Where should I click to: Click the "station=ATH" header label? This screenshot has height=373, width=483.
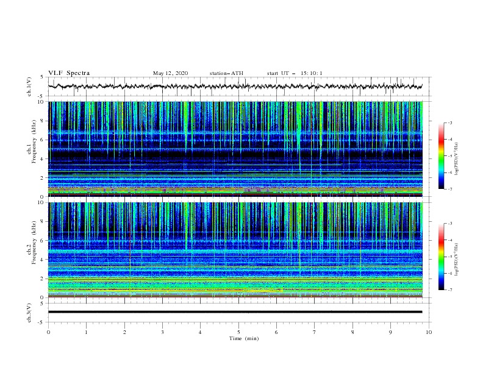[226, 73]
